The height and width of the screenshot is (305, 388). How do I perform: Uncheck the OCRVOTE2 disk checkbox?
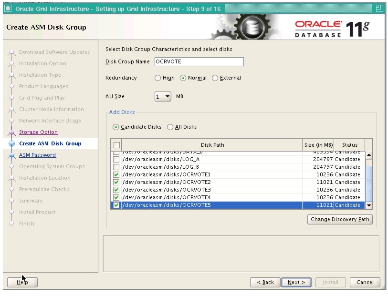click(116, 183)
